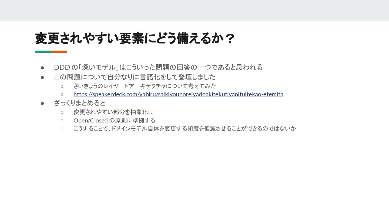Select the bullet text ざっくりまとめると
This screenshot has width=389, height=219.
[x=80, y=103]
